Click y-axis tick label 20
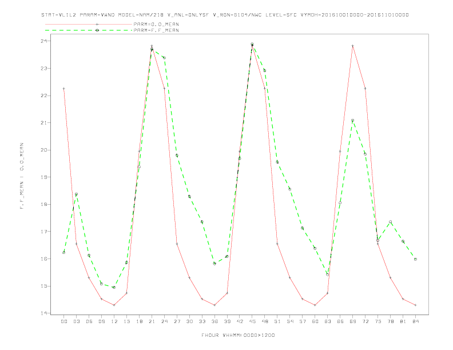The width and height of the screenshot is (453, 350). [x=43, y=150]
